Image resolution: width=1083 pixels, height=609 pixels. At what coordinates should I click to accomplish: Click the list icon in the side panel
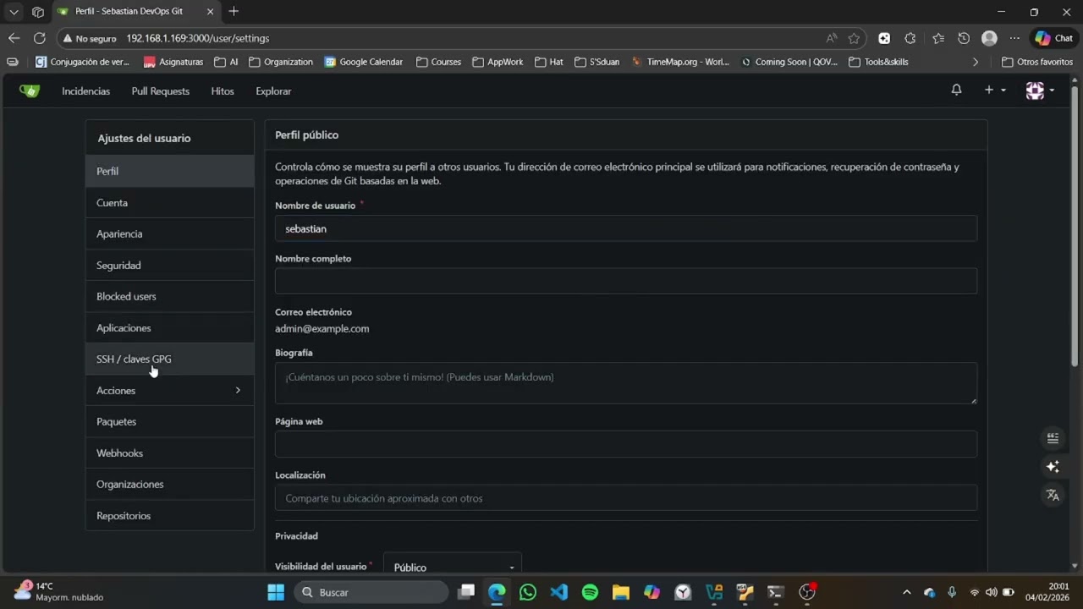coord(1053,438)
